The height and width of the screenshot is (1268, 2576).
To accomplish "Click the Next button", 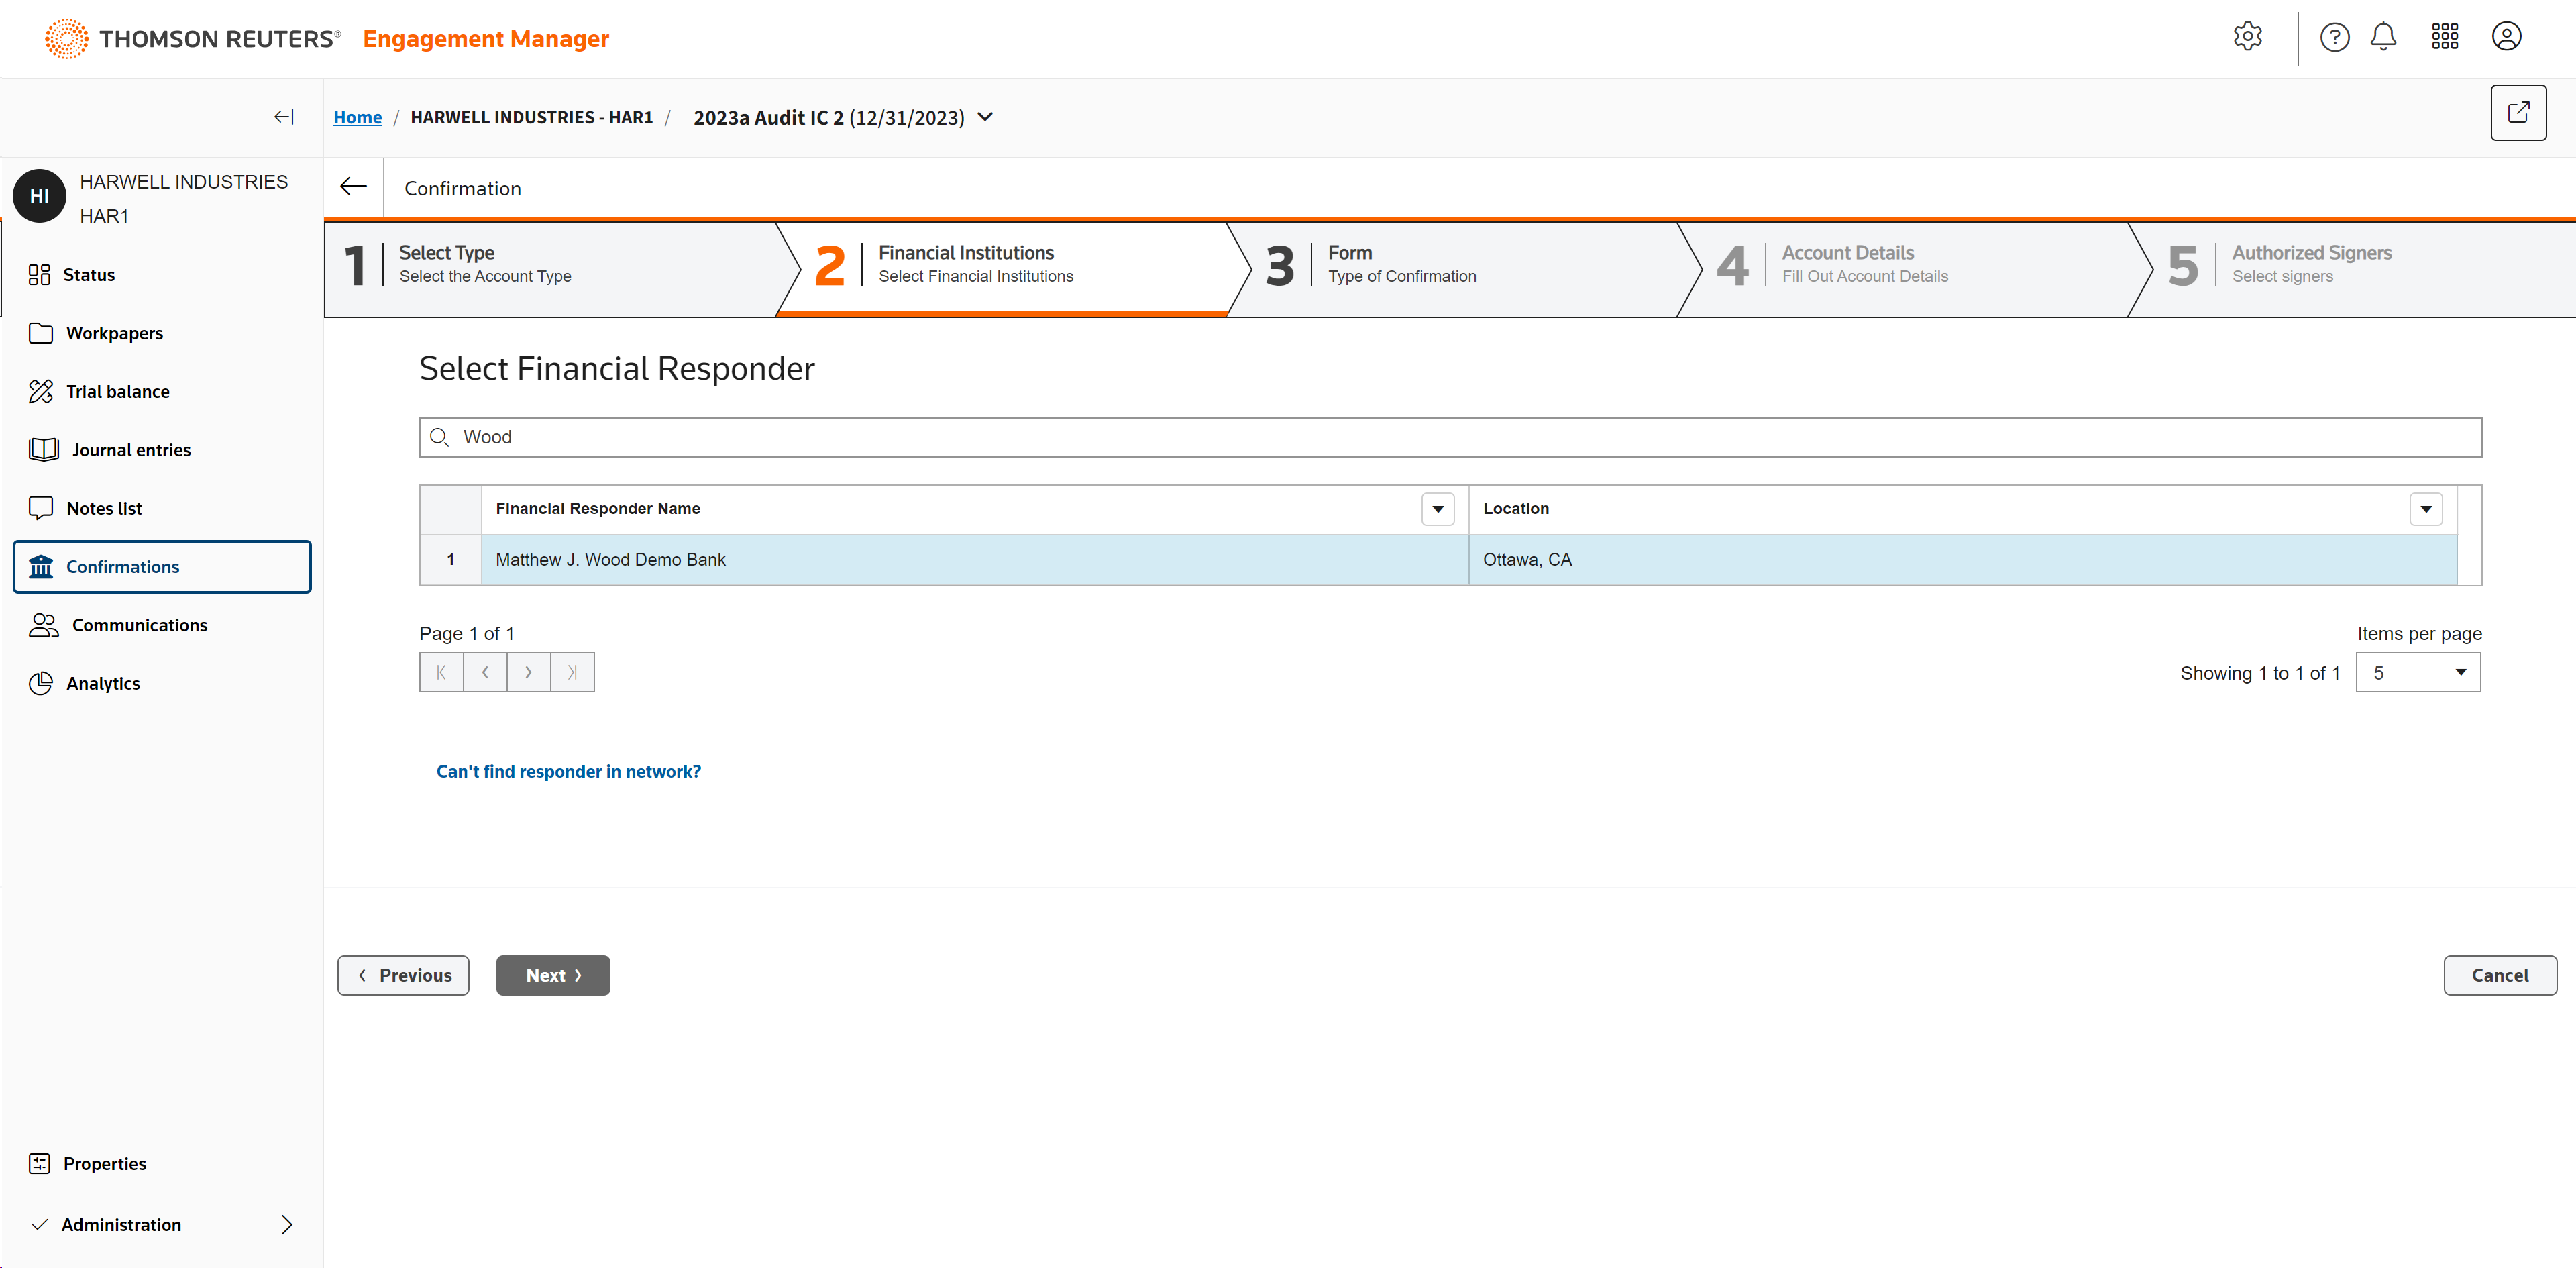I will tap(552, 975).
